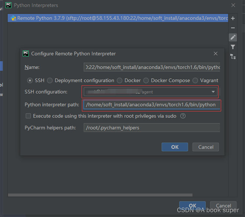
Task: Enable execute code with root privileges checkbox
Action: pyautogui.click(x=28, y=116)
